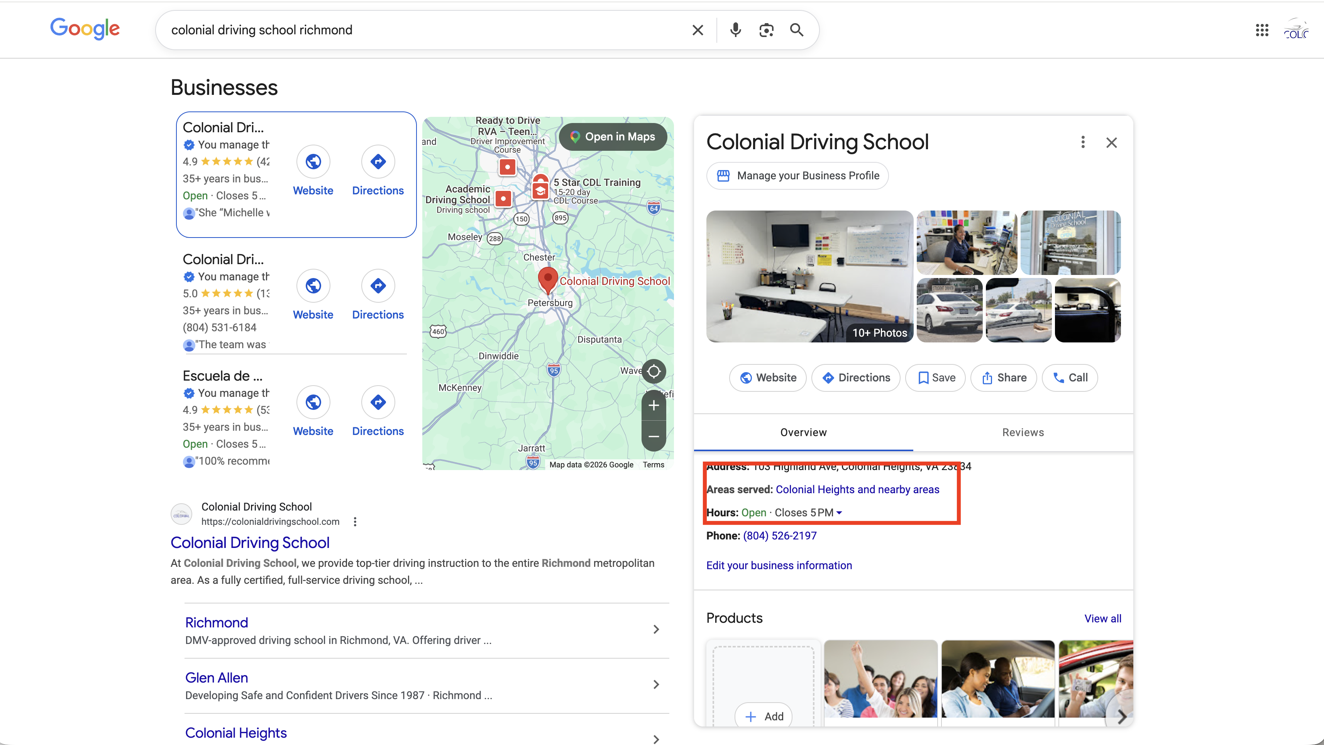Share Colonial Driving School profile

point(1003,378)
